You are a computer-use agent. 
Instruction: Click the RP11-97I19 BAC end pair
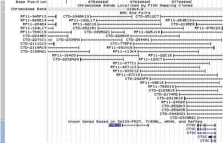click(x=128, y=75)
